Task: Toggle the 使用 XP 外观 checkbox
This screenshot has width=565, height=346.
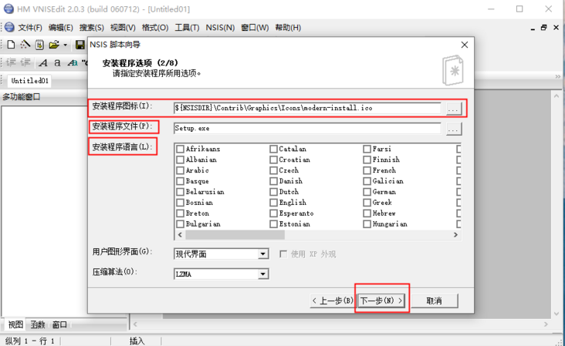Action: click(x=283, y=254)
